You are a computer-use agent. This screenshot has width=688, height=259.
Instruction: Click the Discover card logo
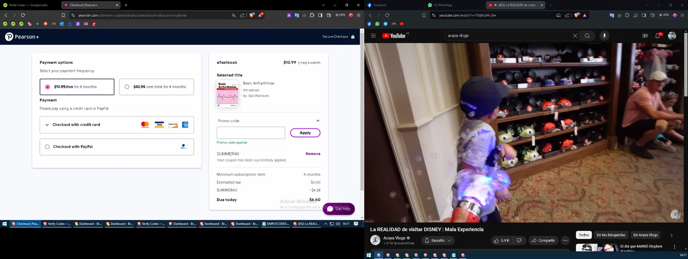pyautogui.click(x=173, y=125)
